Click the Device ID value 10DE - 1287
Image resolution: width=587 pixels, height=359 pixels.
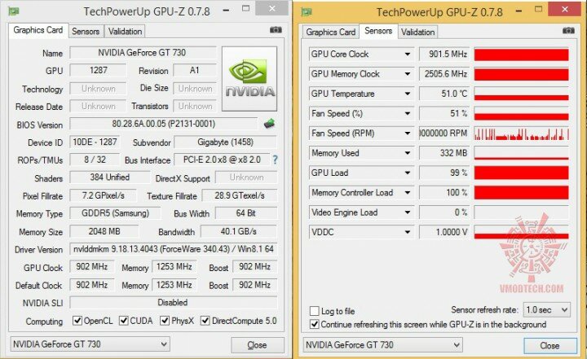pos(95,142)
